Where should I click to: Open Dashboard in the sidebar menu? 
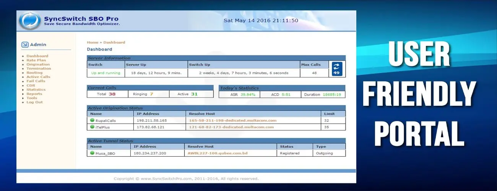click(x=37, y=56)
